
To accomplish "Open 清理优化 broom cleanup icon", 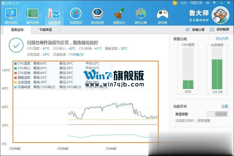I will [119, 16].
